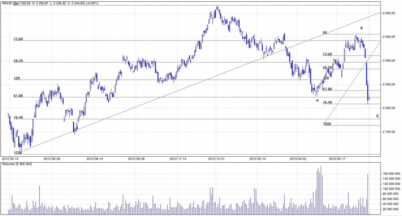Screen dimensions: 402x216
Task: Click the 2013-05-17 date label
Action: tap(337, 158)
